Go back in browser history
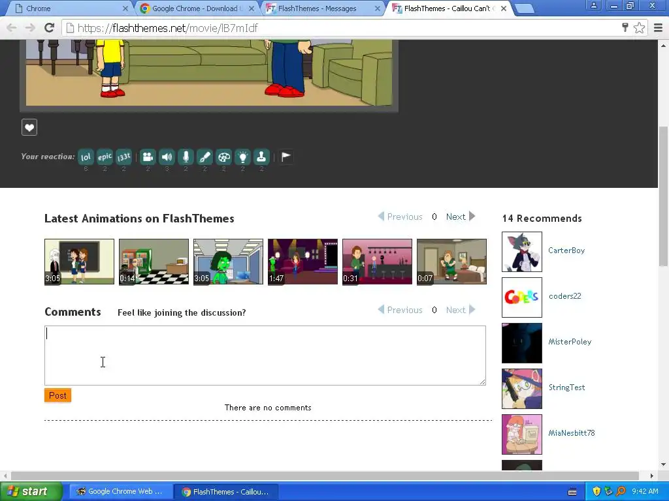The width and height of the screenshot is (669, 501). point(12,28)
